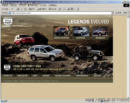Open the Favorites (즐겨찾기) toolbar button
Viewport: 130px width, 103px height.
(x=42, y=9)
